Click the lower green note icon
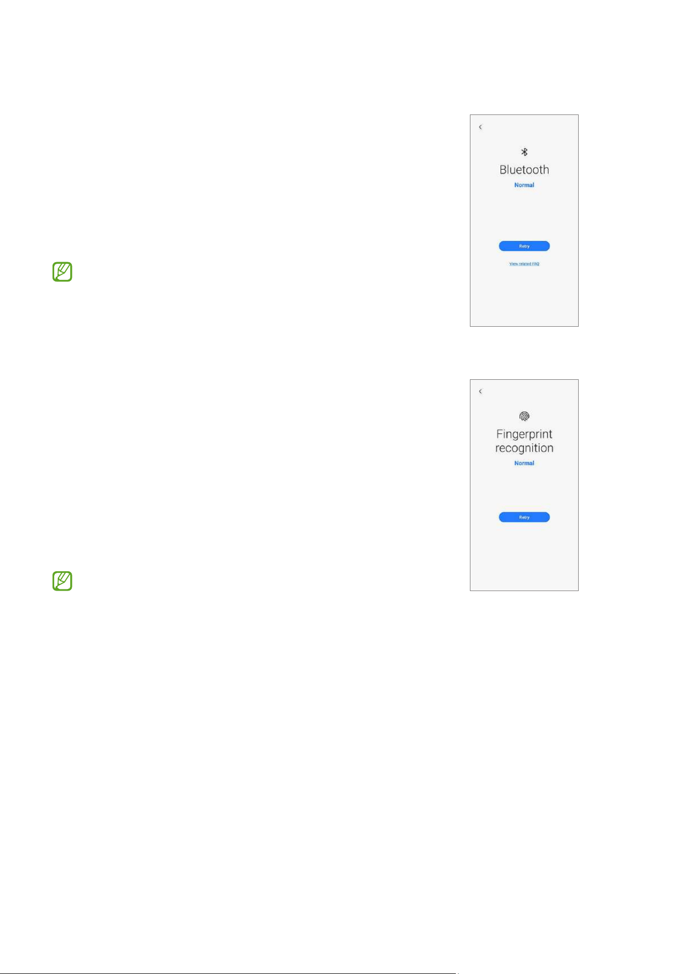 (62, 581)
